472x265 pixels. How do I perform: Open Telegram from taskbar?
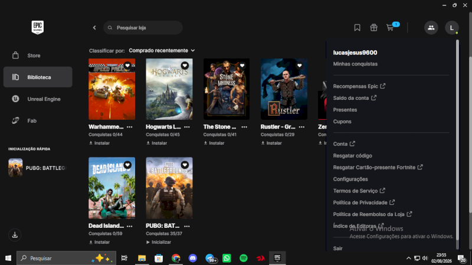click(x=210, y=258)
